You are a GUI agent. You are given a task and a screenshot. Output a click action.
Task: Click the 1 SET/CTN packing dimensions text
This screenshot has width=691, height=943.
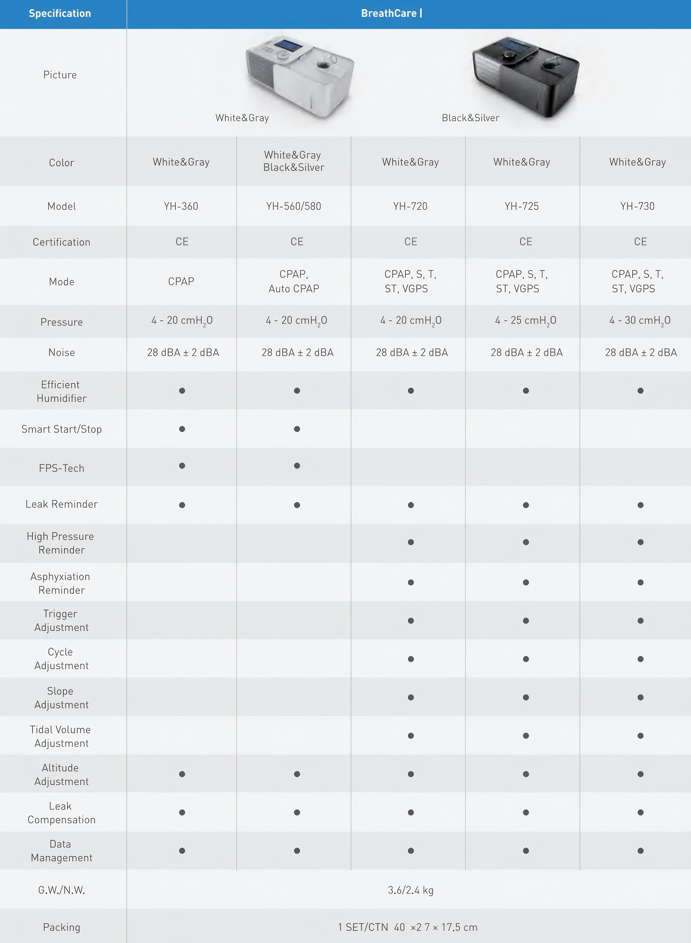coord(407,927)
